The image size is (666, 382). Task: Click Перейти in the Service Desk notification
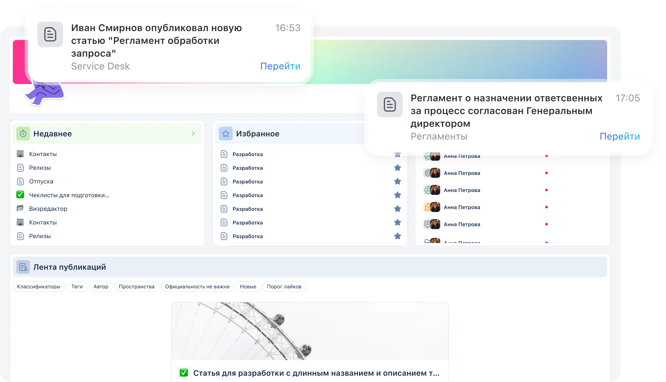point(280,66)
